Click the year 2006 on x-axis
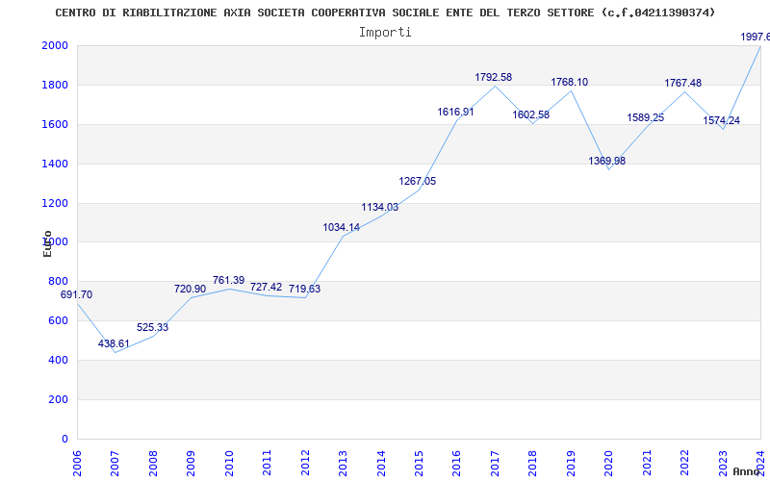Screen dimensions: 770x481 pos(78,463)
